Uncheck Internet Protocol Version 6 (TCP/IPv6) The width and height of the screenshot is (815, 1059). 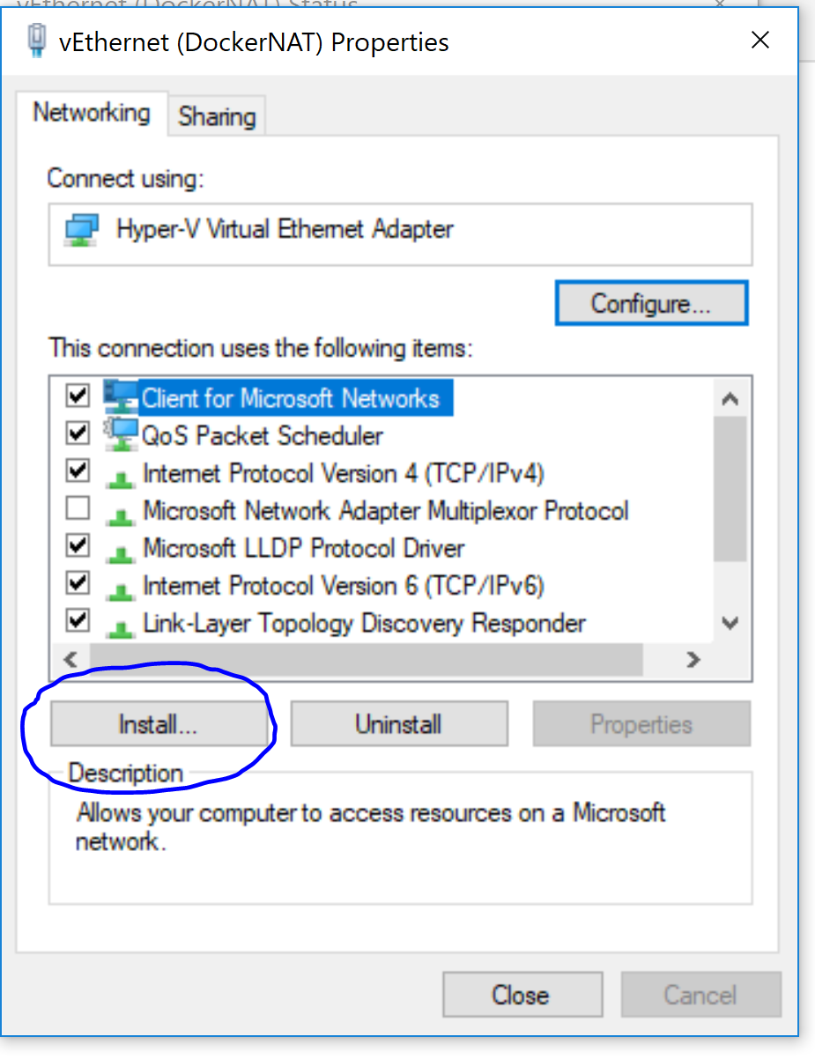(77, 583)
